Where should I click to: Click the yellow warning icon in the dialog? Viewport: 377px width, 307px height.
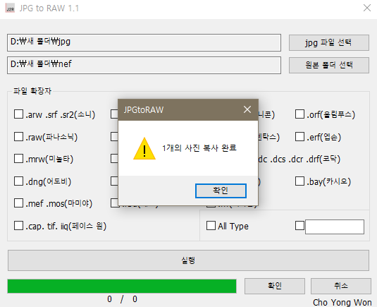(x=144, y=149)
